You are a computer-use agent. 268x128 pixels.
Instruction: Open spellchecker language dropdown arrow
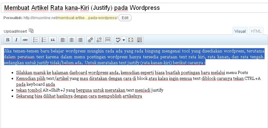click(124, 40)
